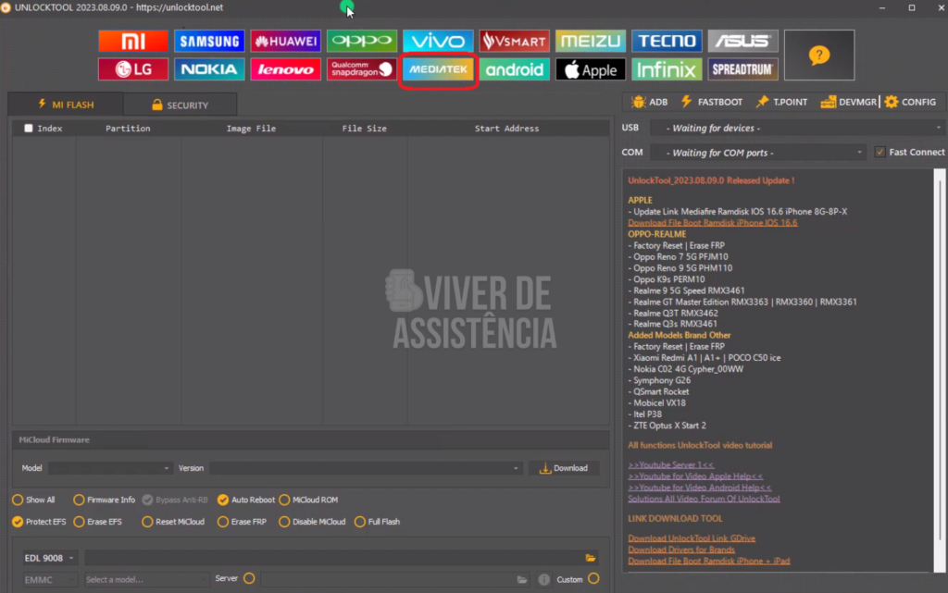This screenshot has width=948, height=593.
Task: Switch to the SECURITY tab
Action: click(x=181, y=105)
